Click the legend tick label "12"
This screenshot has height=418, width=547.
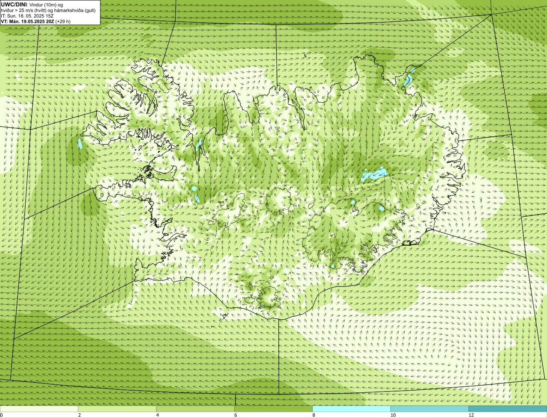tap(471, 415)
